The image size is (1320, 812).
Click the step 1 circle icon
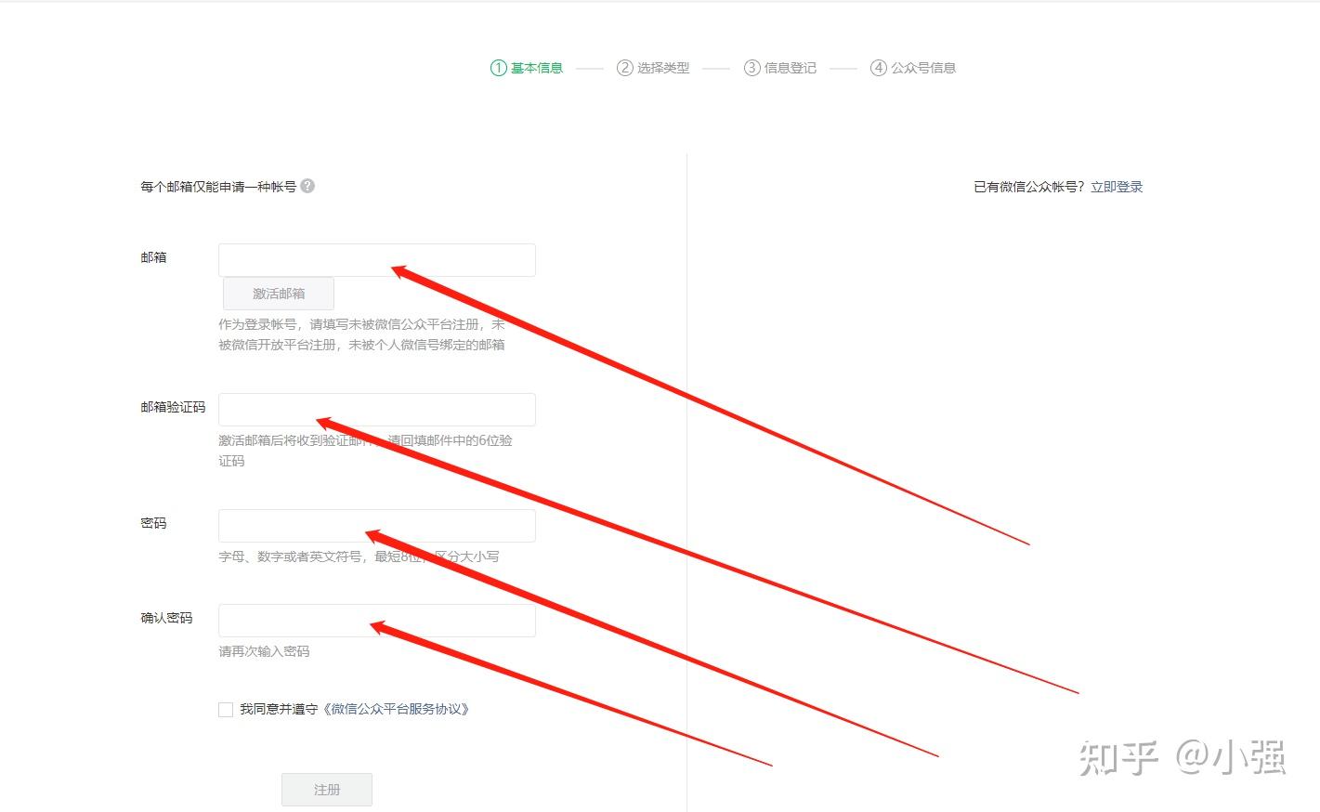pyautogui.click(x=499, y=68)
